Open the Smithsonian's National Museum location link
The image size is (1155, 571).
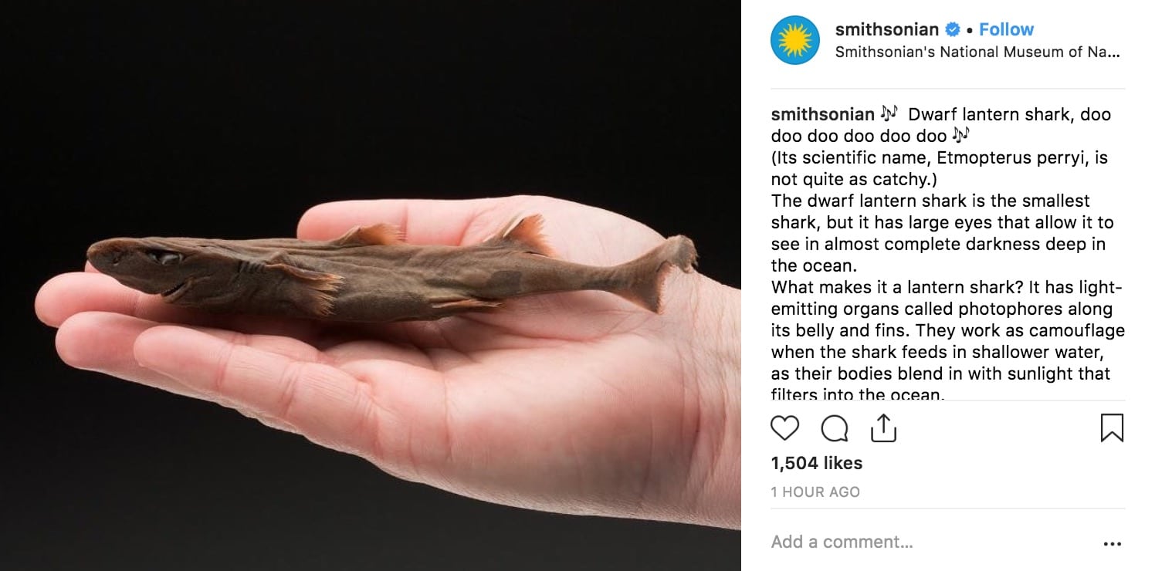977,52
